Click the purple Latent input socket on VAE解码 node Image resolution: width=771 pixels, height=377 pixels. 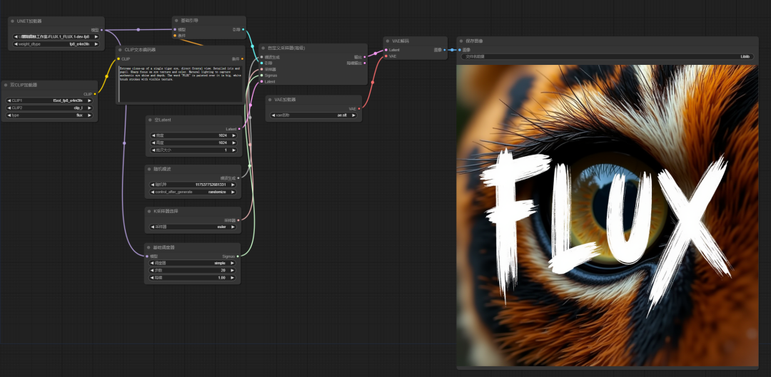386,50
